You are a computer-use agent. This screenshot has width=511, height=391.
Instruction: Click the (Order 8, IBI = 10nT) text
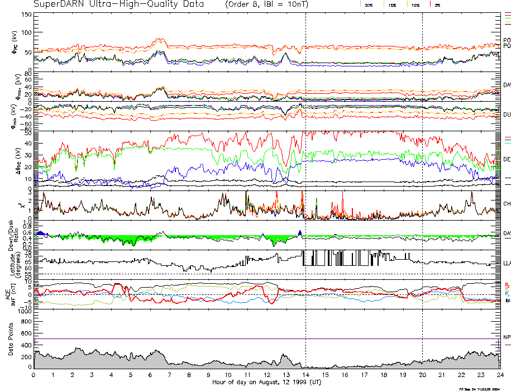[269, 4]
